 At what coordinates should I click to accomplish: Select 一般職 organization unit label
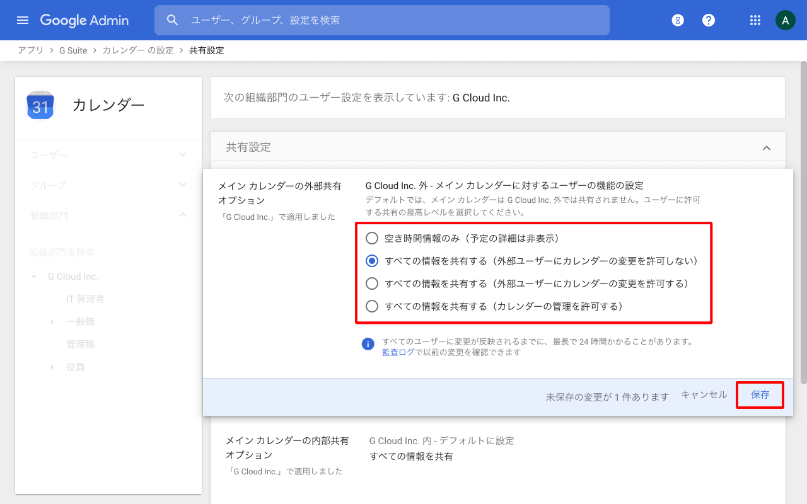[80, 322]
